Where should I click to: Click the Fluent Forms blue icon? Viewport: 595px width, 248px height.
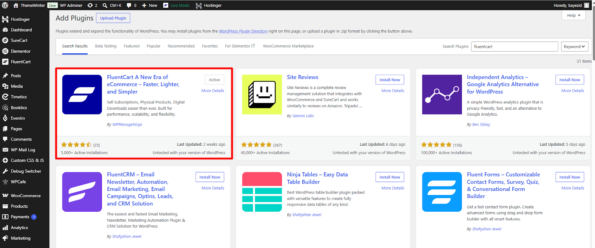click(x=442, y=192)
